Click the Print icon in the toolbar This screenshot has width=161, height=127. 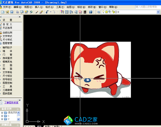point(17,12)
